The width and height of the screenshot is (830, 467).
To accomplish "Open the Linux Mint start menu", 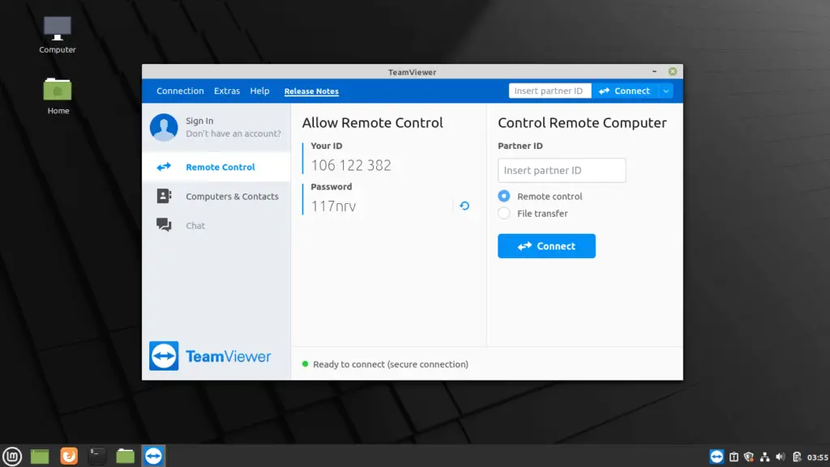I will pos(12,456).
